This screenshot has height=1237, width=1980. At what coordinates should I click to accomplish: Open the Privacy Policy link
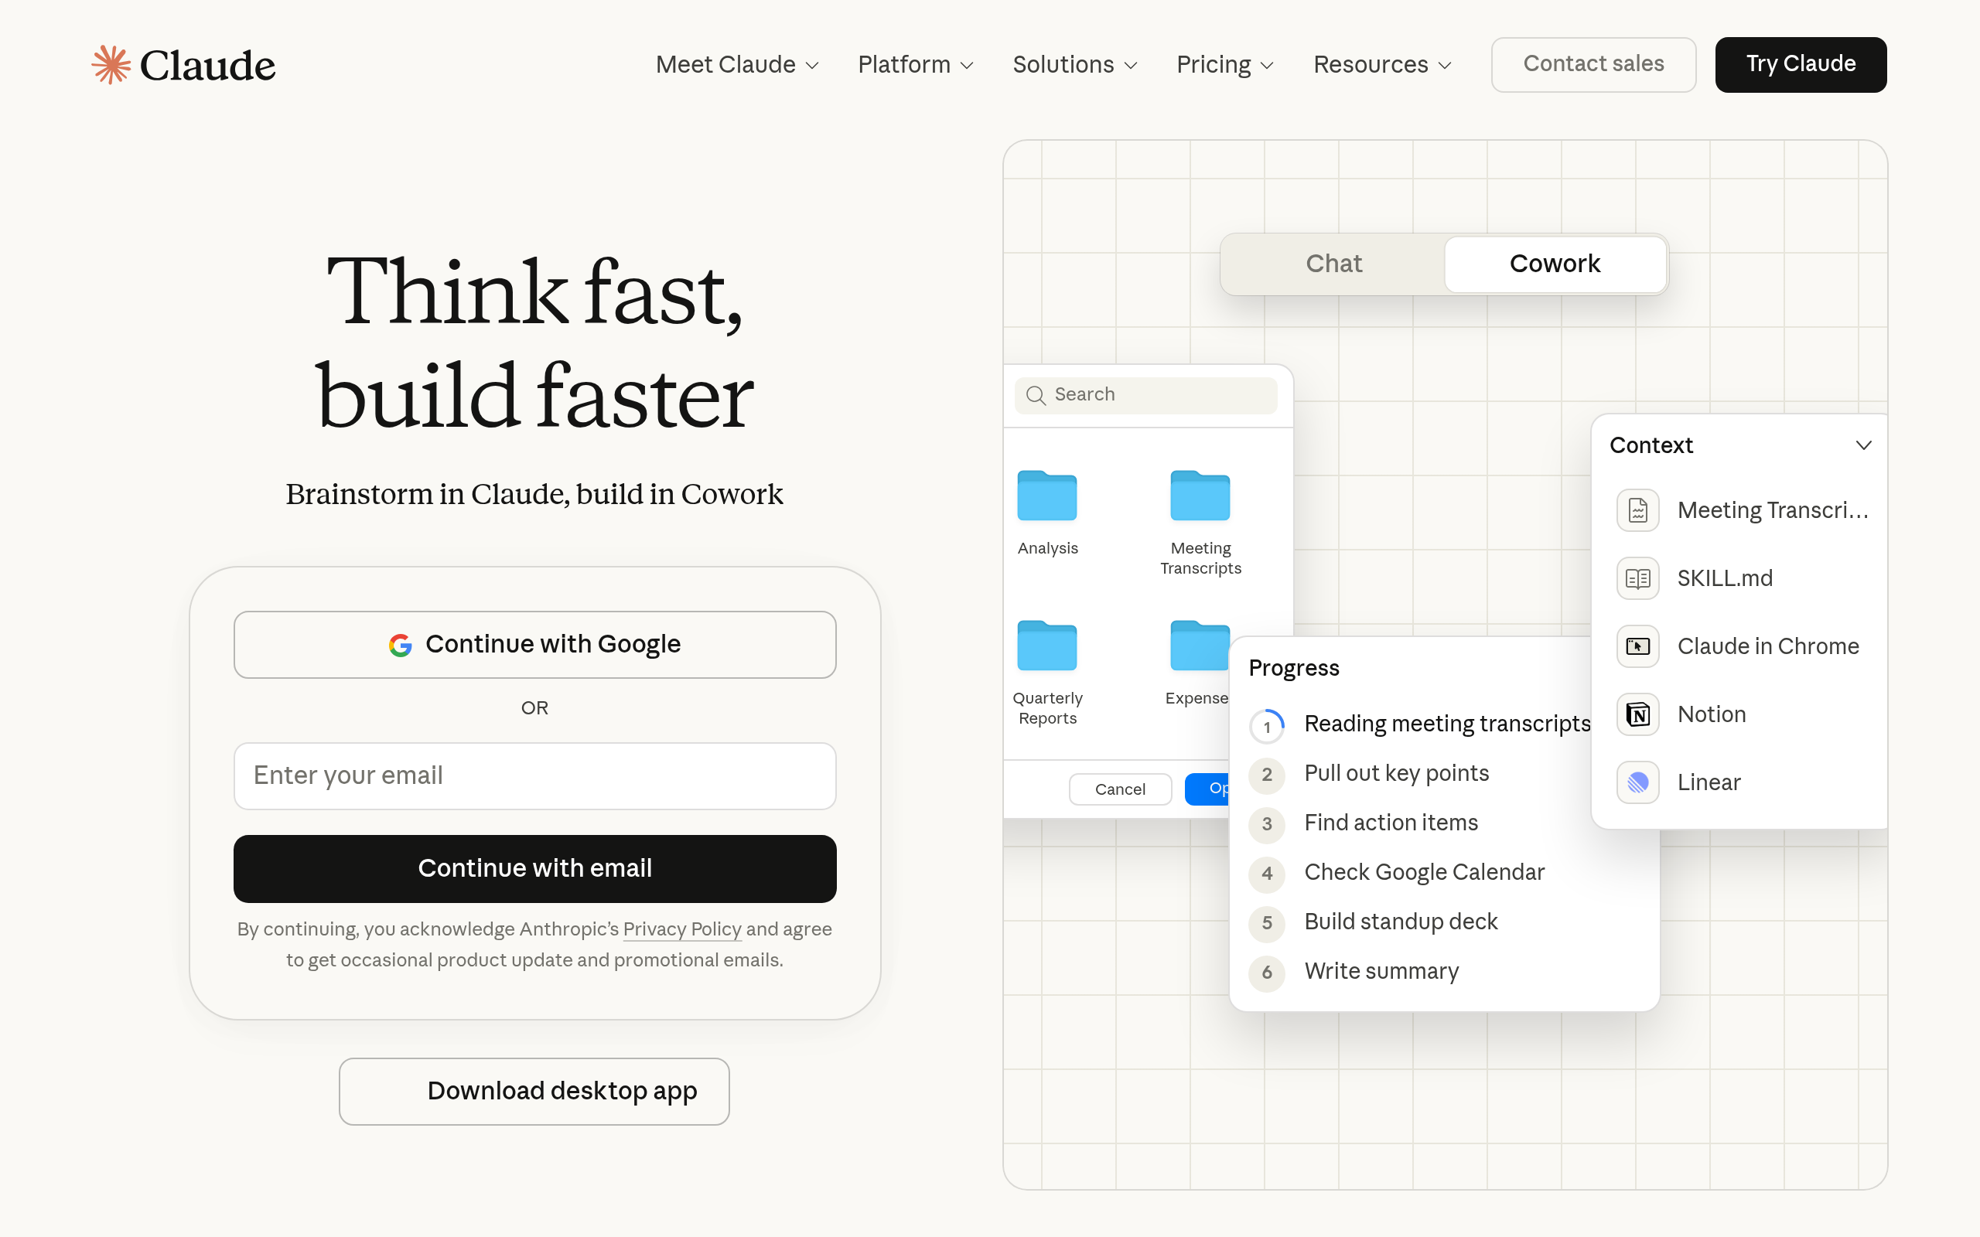(681, 929)
